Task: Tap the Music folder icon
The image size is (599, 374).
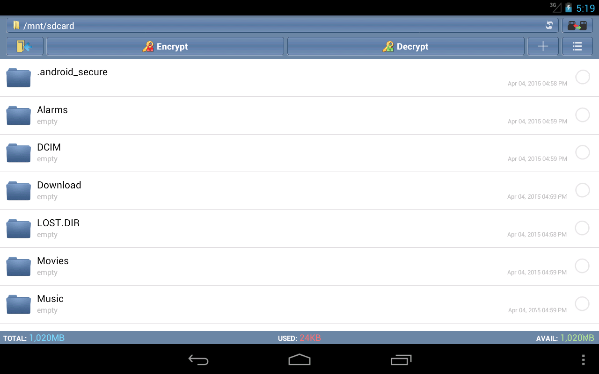Action: coord(18,304)
